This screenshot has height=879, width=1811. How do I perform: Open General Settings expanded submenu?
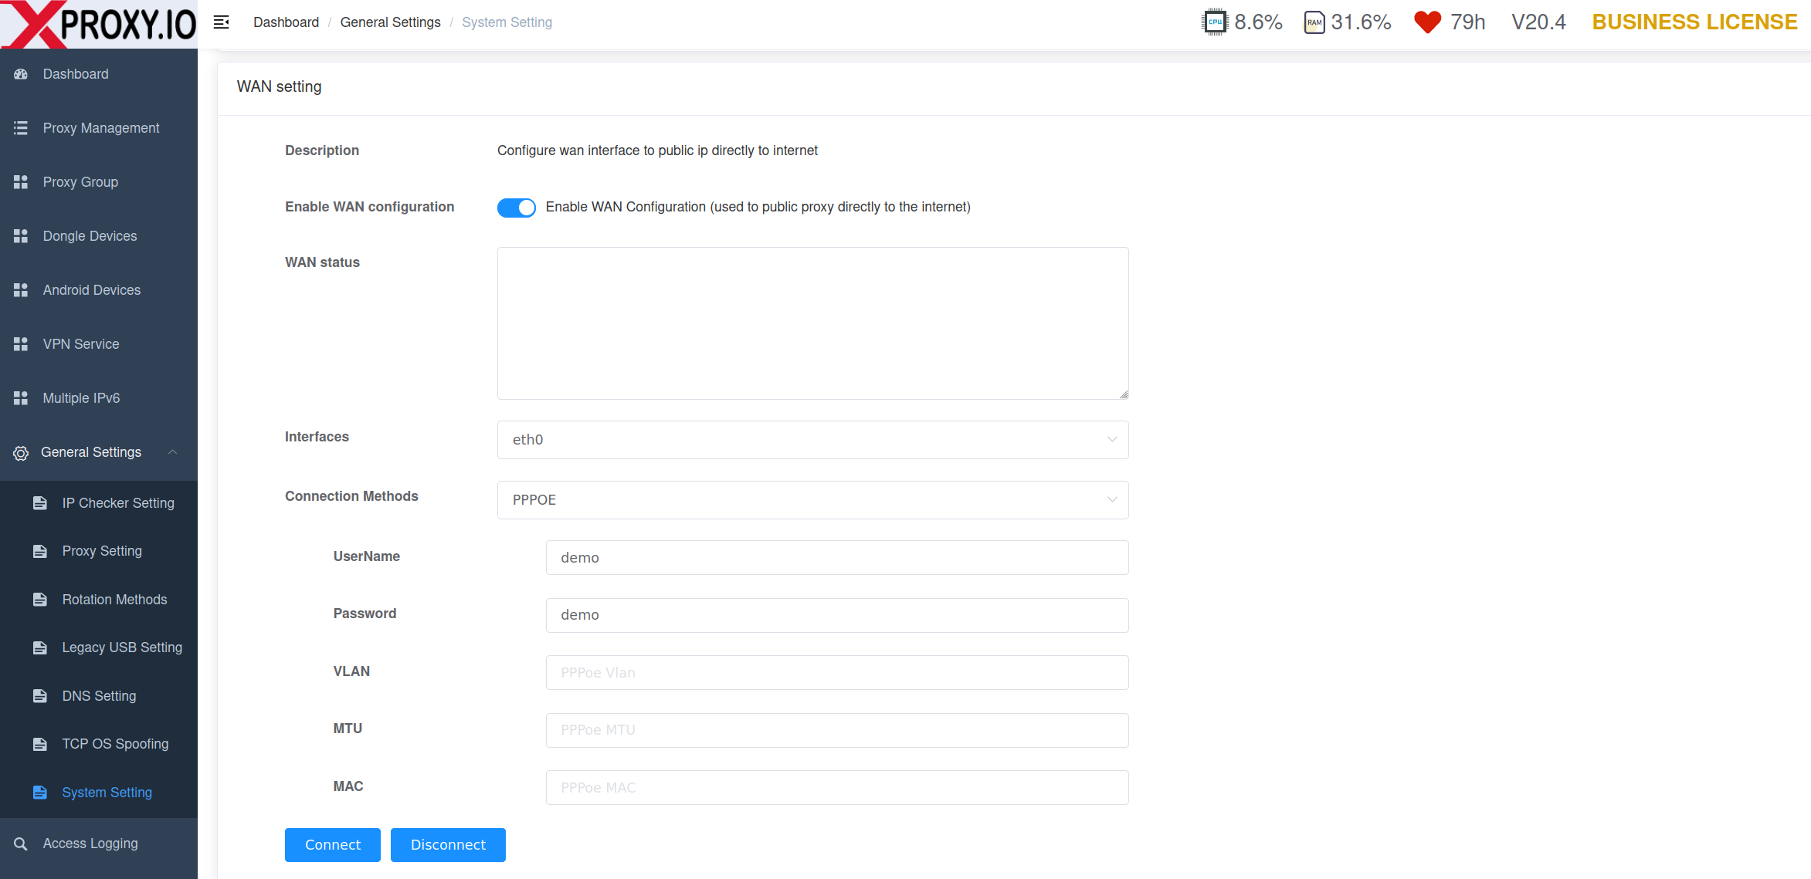[x=96, y=451]
